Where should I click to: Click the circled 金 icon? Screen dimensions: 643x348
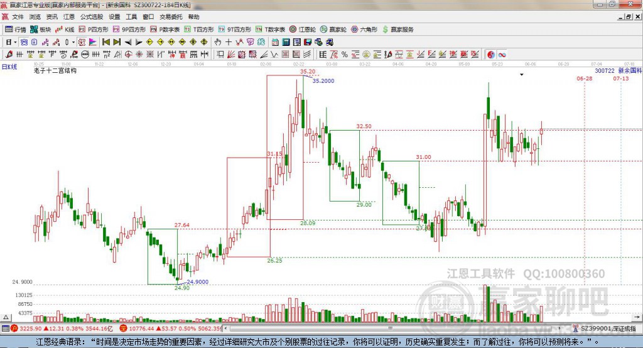pos(366,54)
